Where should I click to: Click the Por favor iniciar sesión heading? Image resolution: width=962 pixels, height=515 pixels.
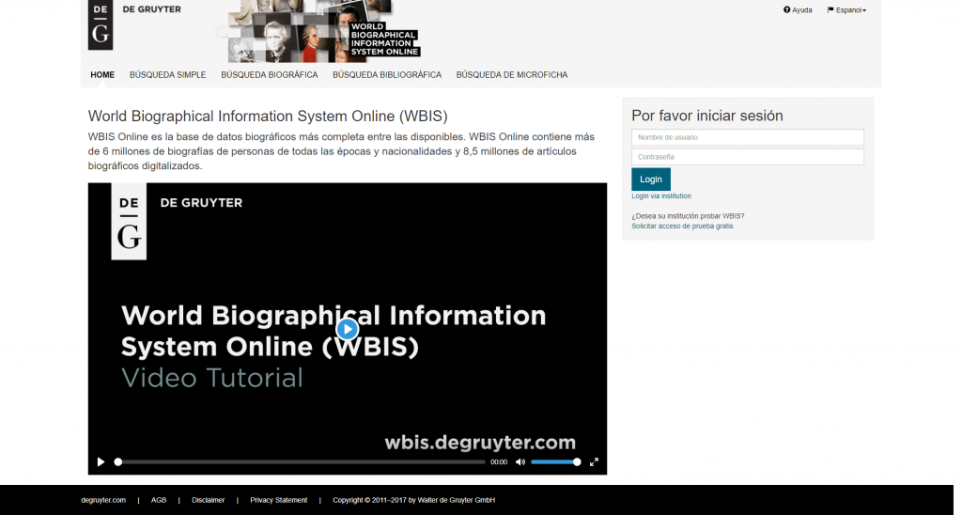tap(707, 116)
